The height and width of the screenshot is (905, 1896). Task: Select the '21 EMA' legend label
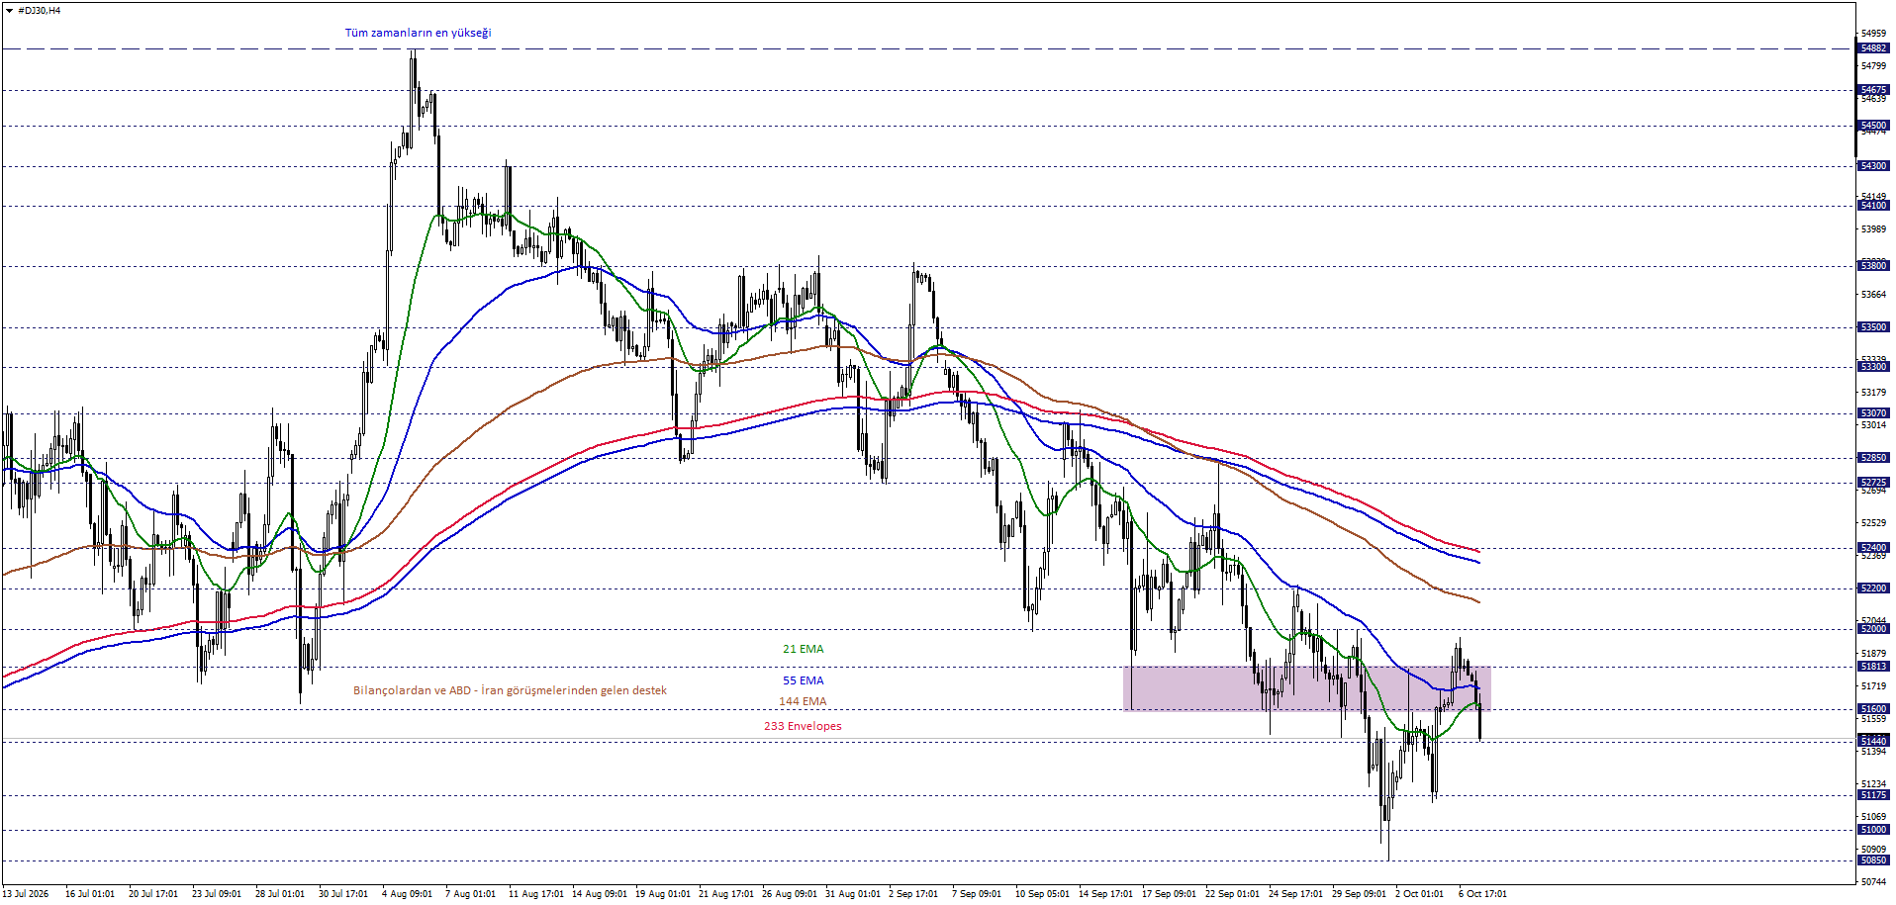tap(803, 649)
